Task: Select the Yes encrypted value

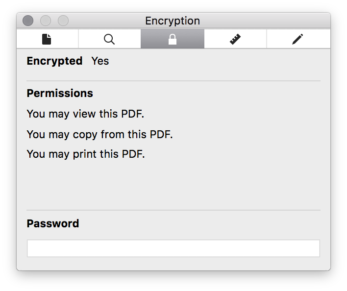Action: (x=100, y=61)
